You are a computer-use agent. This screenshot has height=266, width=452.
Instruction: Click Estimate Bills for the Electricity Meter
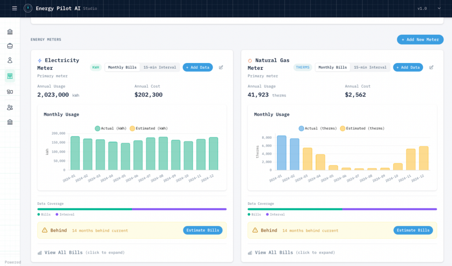(203, 230)
